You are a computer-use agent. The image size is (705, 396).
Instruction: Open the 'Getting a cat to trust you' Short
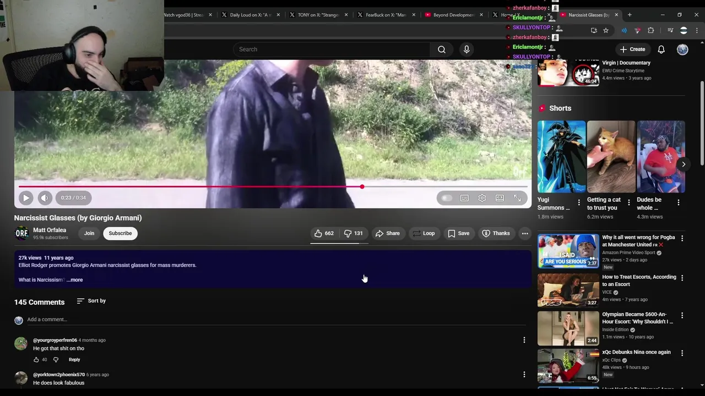[x=611, y=157]
